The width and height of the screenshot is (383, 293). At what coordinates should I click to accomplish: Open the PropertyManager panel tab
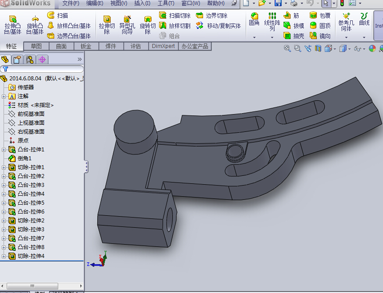pos(17,59)
